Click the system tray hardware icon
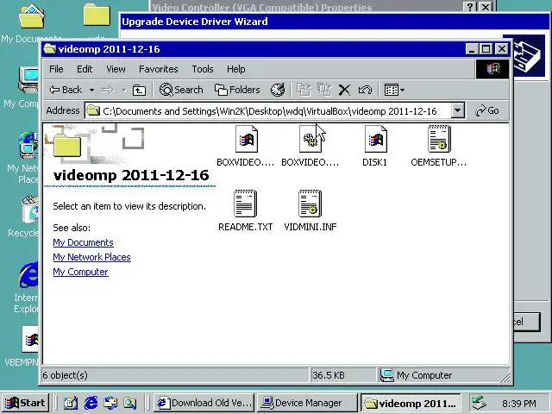Image resolution: width=552 pixels, height=414 pixels. coord(479,403)
